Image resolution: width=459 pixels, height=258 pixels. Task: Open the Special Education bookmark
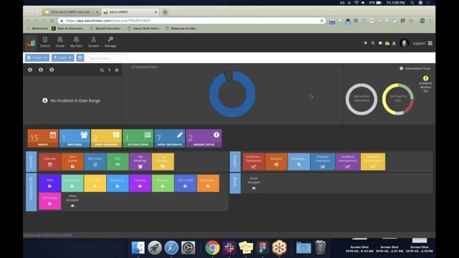click(x=107, y=29)
